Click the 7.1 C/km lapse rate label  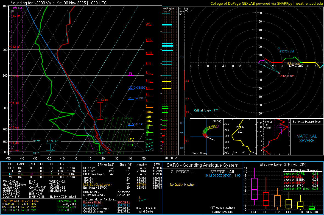(x=102, y=100)
